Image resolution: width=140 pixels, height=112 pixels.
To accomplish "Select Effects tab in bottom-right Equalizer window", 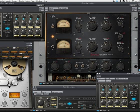I will (99, 76).
